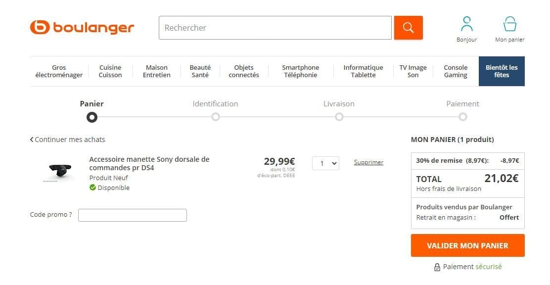Open Console Gaming menu
550x285 pixels.
(x=456, y=71)
